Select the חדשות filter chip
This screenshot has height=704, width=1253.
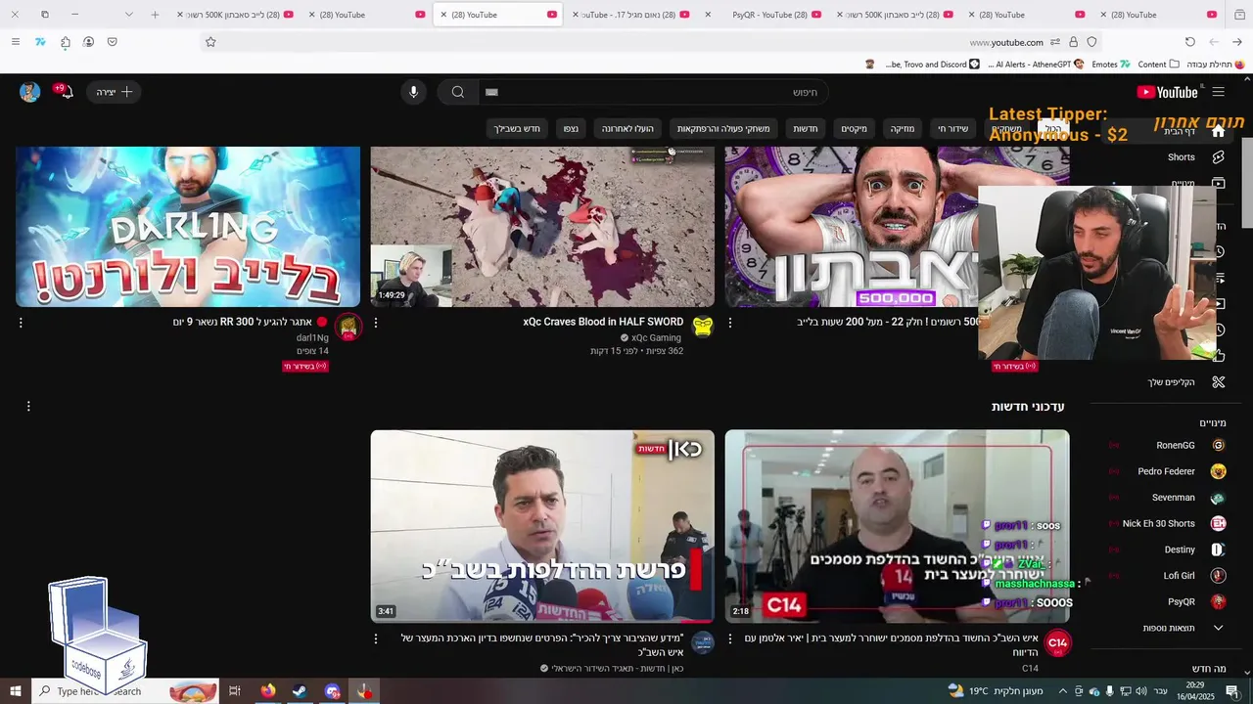[x=806, y=129]
